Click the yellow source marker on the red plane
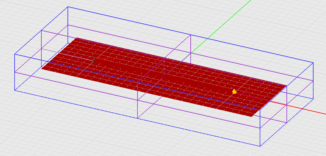Screen dimensions: 326x156 click(x=234, y=91)
